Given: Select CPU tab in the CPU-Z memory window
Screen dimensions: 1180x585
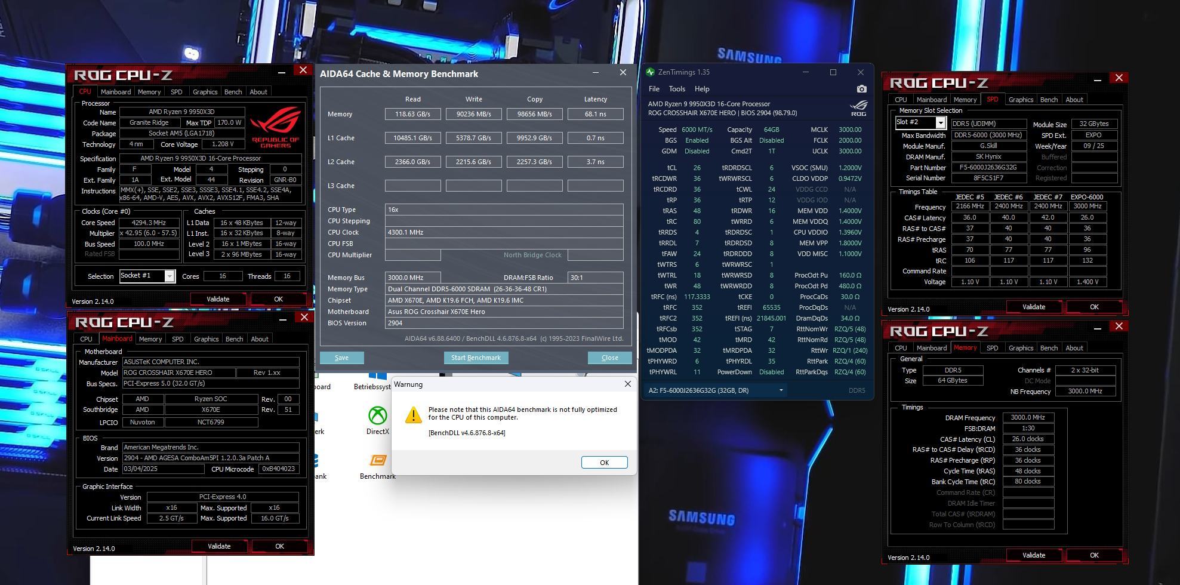Looking at the screenshot, I should pos(901,348).
